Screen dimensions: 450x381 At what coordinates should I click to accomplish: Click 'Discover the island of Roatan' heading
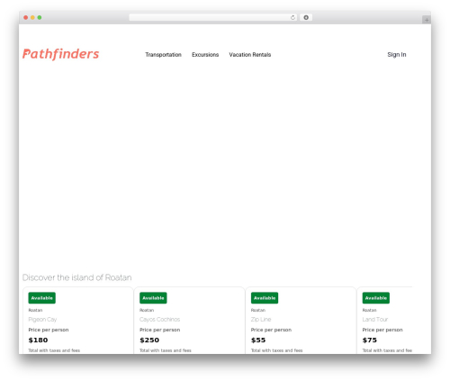coord(77,277)
